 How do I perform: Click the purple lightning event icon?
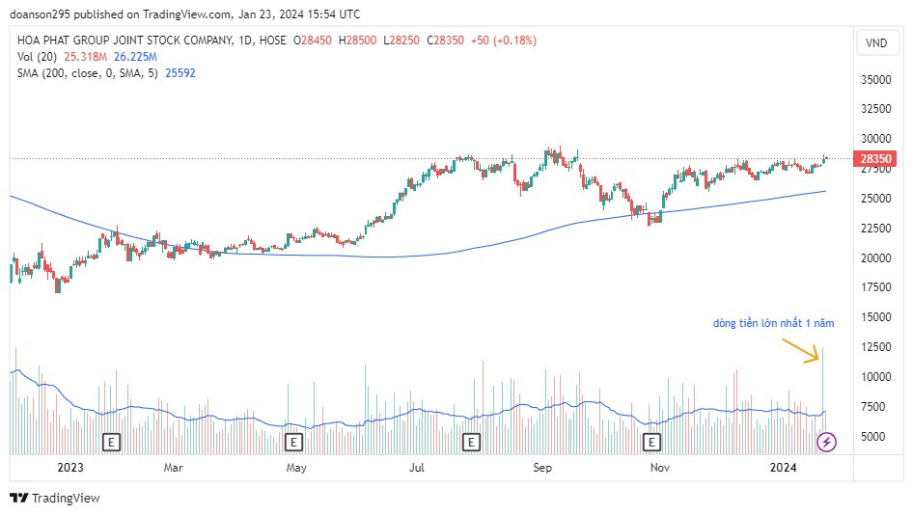tap(826, 442)
